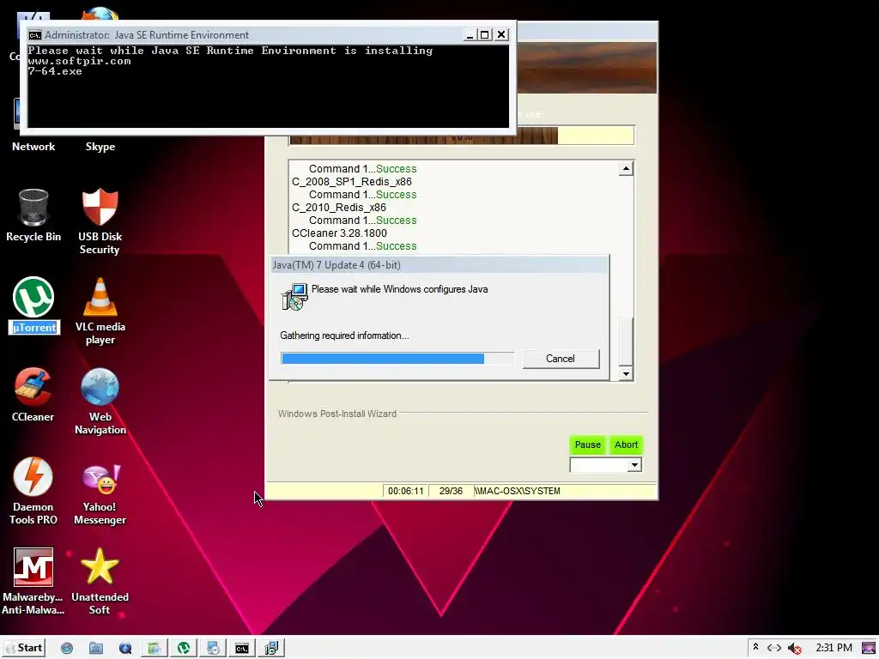The image size is (879, 659).
Task: Click the elapsed time 00:06:11 status
Action: (x=406, y=491)
